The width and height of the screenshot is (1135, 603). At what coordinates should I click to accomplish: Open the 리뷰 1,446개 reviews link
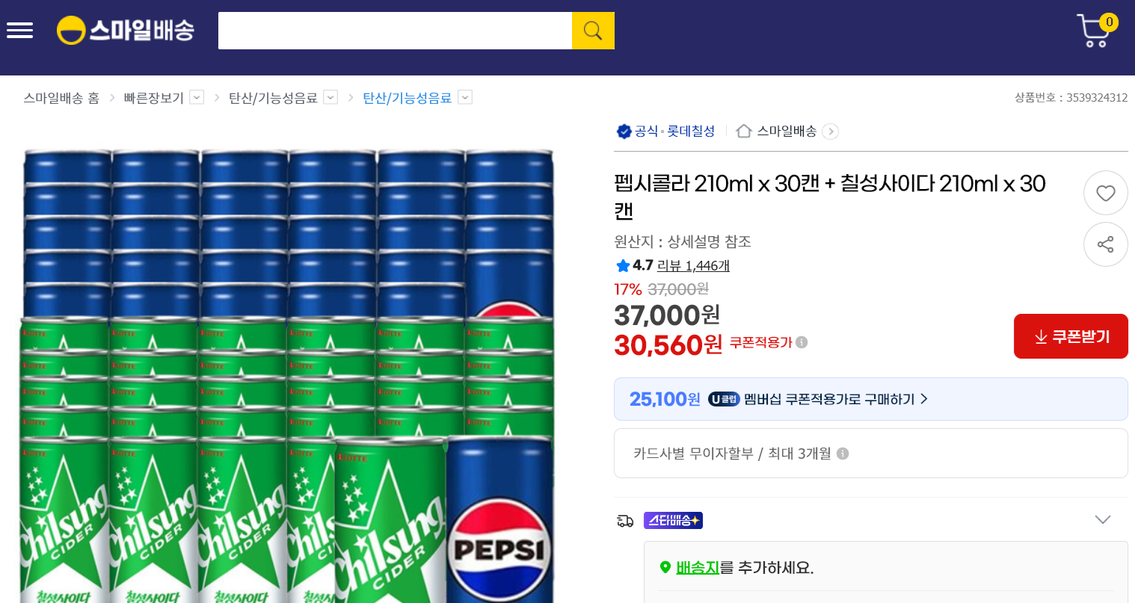tap(692, 266)
